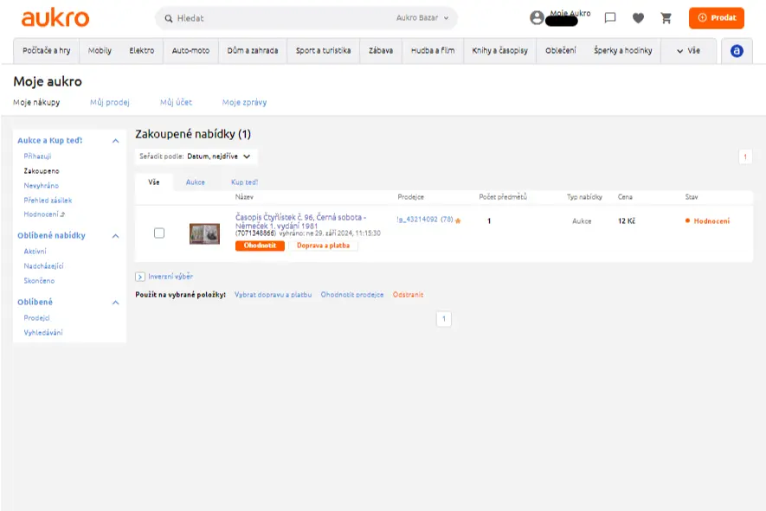Open Přehled zásilek in sidebar
766x511 pixels.
[48, 200]
